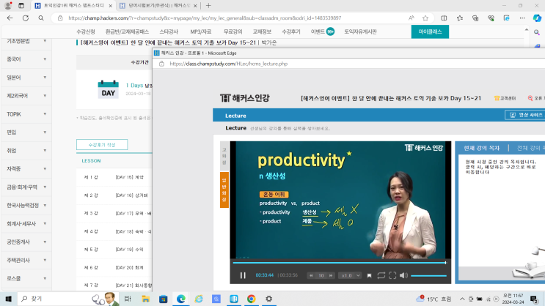Expand TOPIK sidebar category

(x=26, y=114)
